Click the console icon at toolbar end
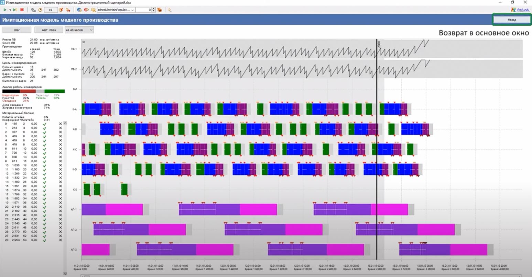This screenshot has width=532, height=277. (x=170, y=10)
